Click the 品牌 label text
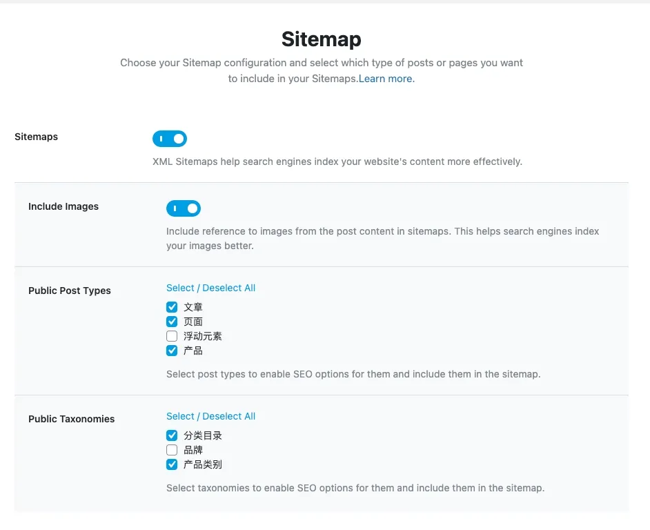Image resolution: width=650 pixels, height=530 pixels. point(193,450)
